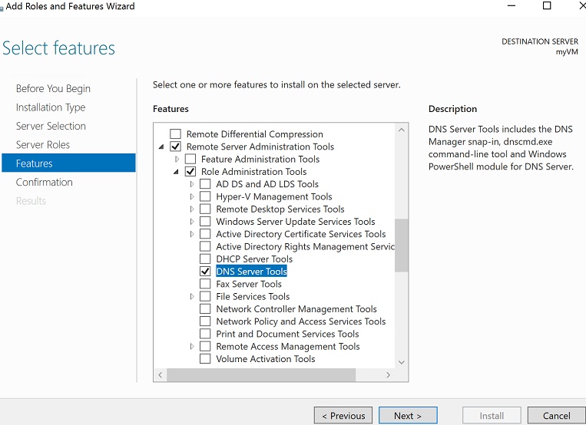Go to Confirmation step

(44, 183)
